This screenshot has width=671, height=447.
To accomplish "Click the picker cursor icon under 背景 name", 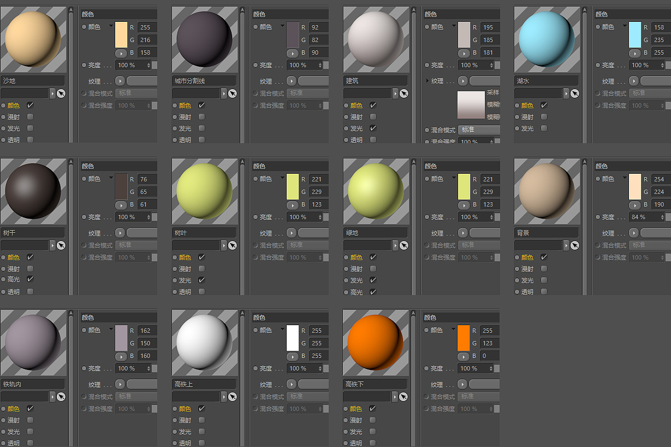I will pos(575,245).
